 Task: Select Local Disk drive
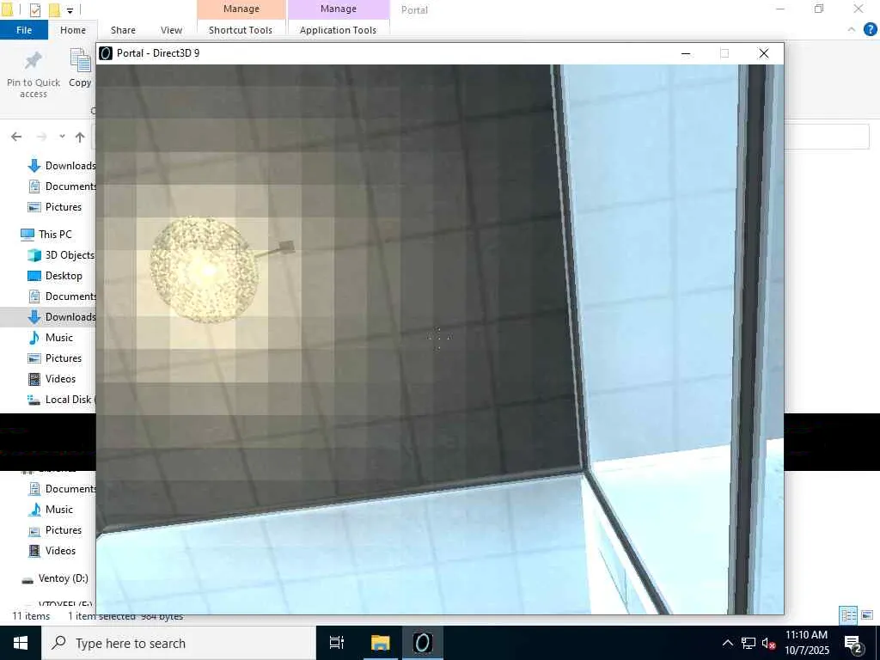(x=61, y=400)
